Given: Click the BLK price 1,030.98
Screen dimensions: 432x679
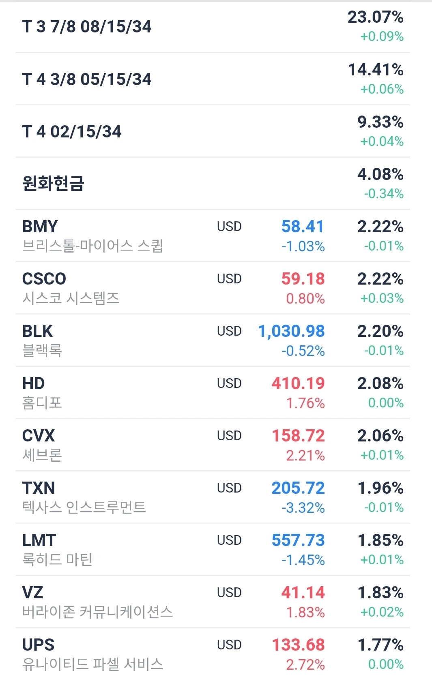Looking at the screenshot, I should (x=291, y=331).
